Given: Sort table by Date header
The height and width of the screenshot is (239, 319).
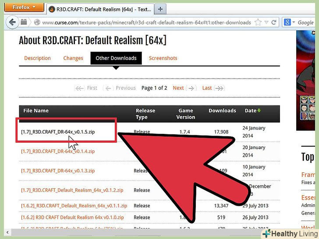Looking at the screenshot, I should pos(251,111).
